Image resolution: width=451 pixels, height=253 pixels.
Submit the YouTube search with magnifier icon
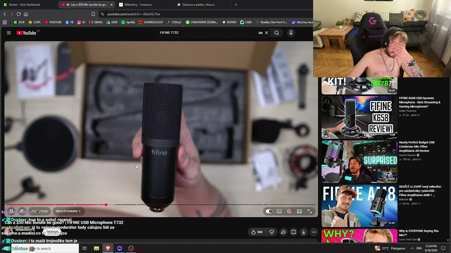pos(277,33)
